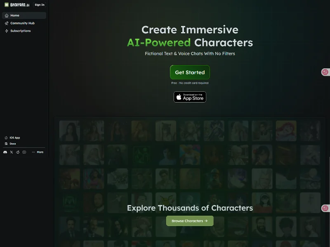Viewport: 330px width, 247px height.
Task: Click the Apple icon beside iOS App
Action: [x=6, y=138]
